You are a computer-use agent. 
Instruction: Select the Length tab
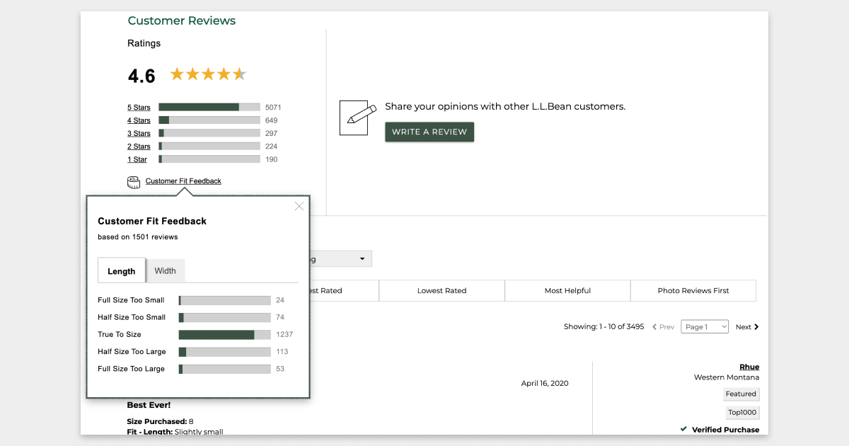(122, 271)
